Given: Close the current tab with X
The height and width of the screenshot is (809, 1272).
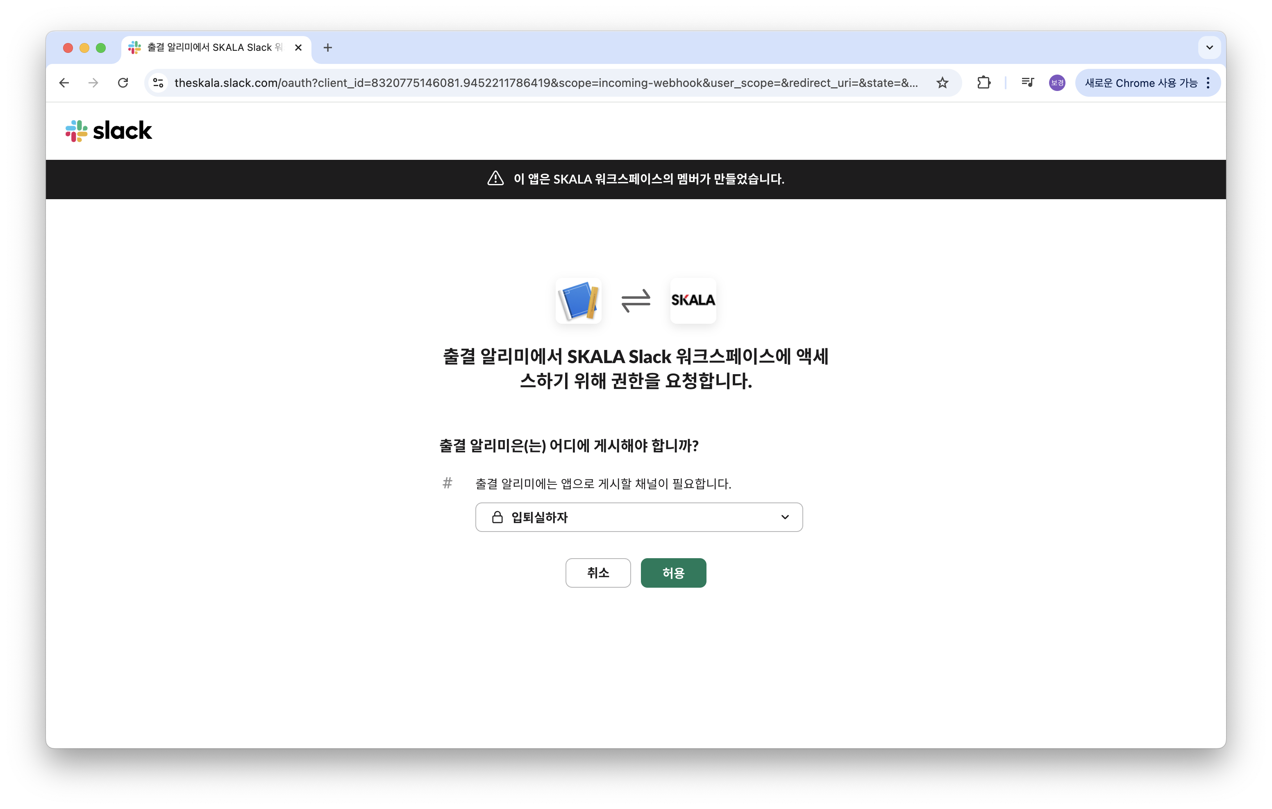Looking at the screenshot, I should 298,48.
